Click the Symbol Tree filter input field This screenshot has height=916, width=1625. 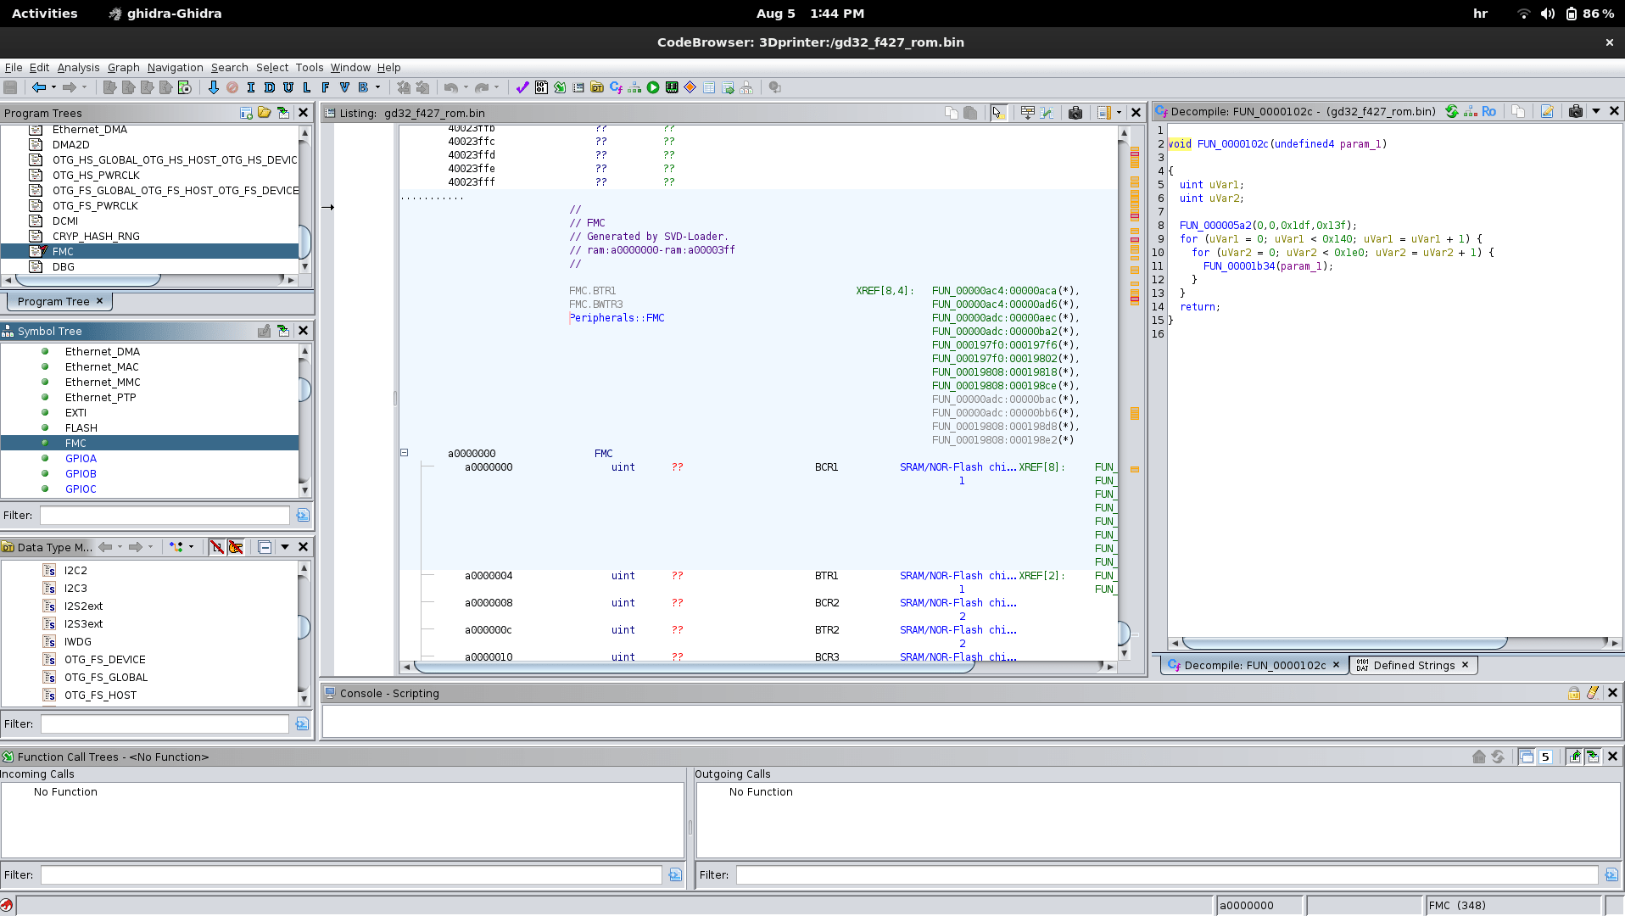point(165,516)
